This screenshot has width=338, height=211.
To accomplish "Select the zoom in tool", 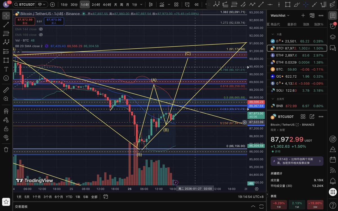I will pos(6,99).
